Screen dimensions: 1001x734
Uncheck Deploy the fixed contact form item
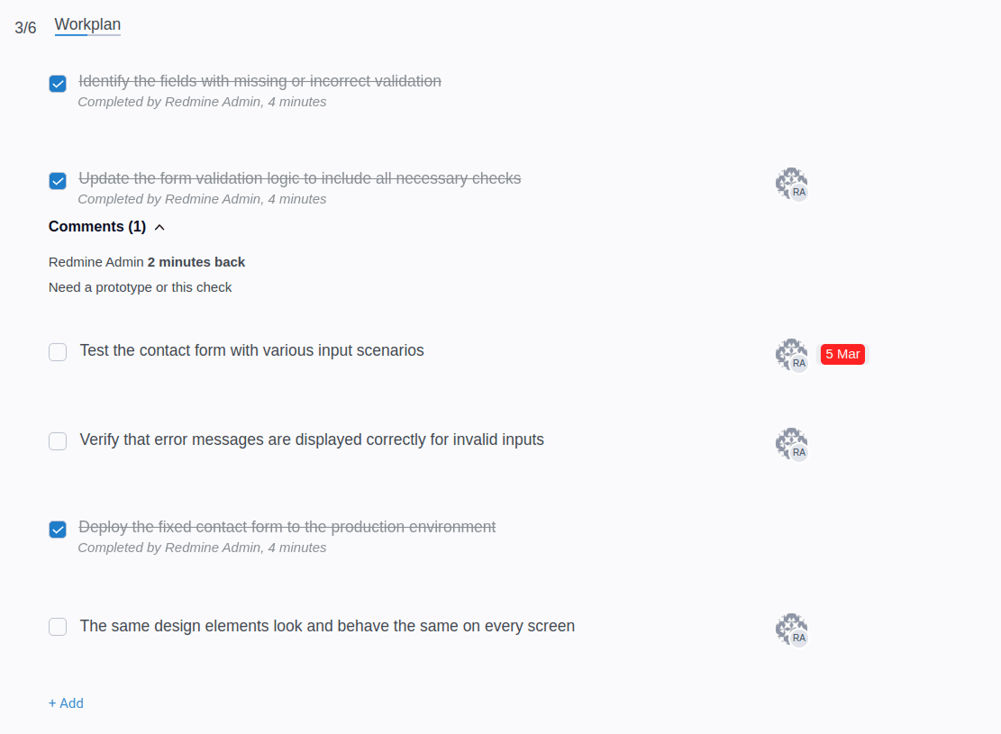[x=58, y=530]
